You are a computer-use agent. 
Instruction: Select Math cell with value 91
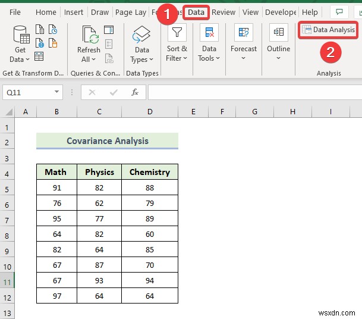tap(56, 187)
